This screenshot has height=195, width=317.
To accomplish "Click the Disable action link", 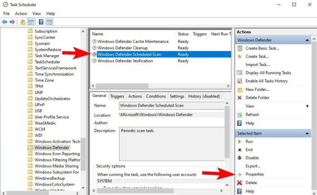I will pos(252,158).
